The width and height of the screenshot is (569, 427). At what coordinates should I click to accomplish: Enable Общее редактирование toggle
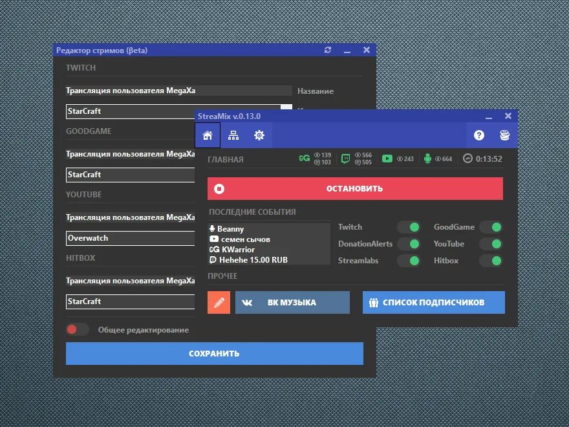tap(78, 329)
